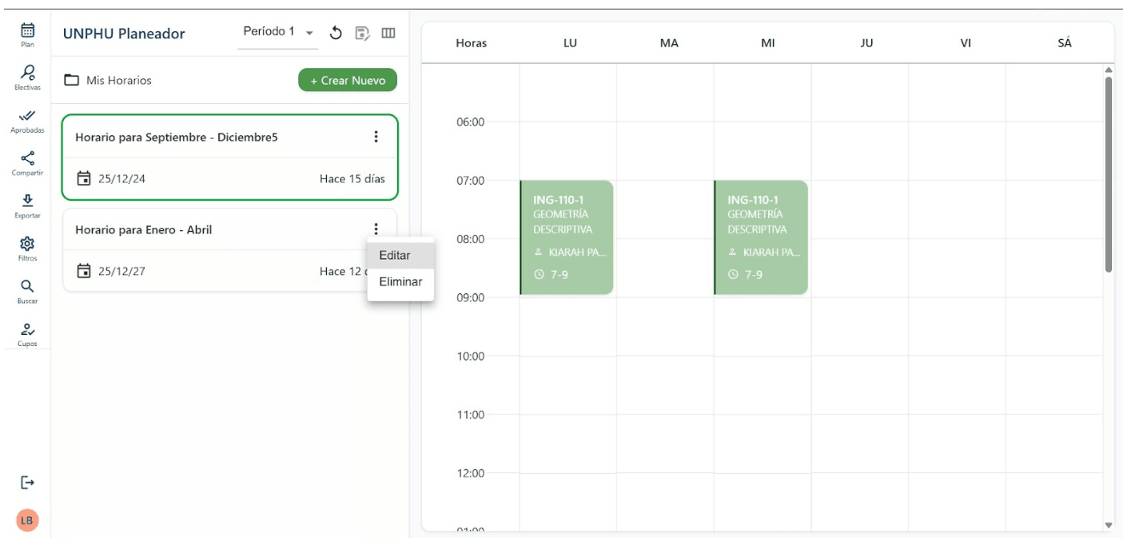Image resolution: width=1123 pixels, height=538 pixels.
Task: Click calendar icon beside 25/12/24
Action: (83, 177)
